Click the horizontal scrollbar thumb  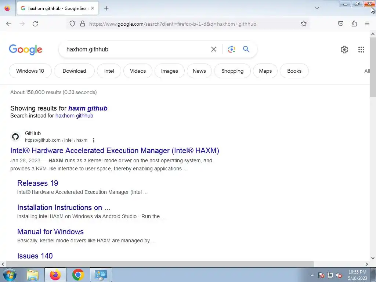(x=159, y=264)
